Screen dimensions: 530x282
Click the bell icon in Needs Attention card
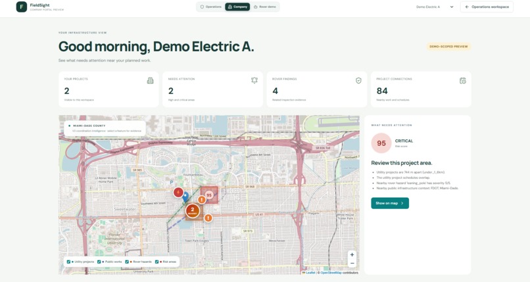pos(254,80)
